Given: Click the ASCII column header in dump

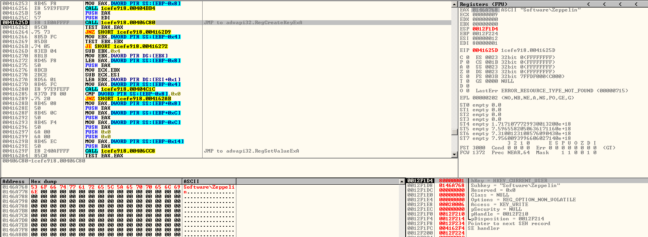Looking at the screenshot, I should [x=209, y=182].
